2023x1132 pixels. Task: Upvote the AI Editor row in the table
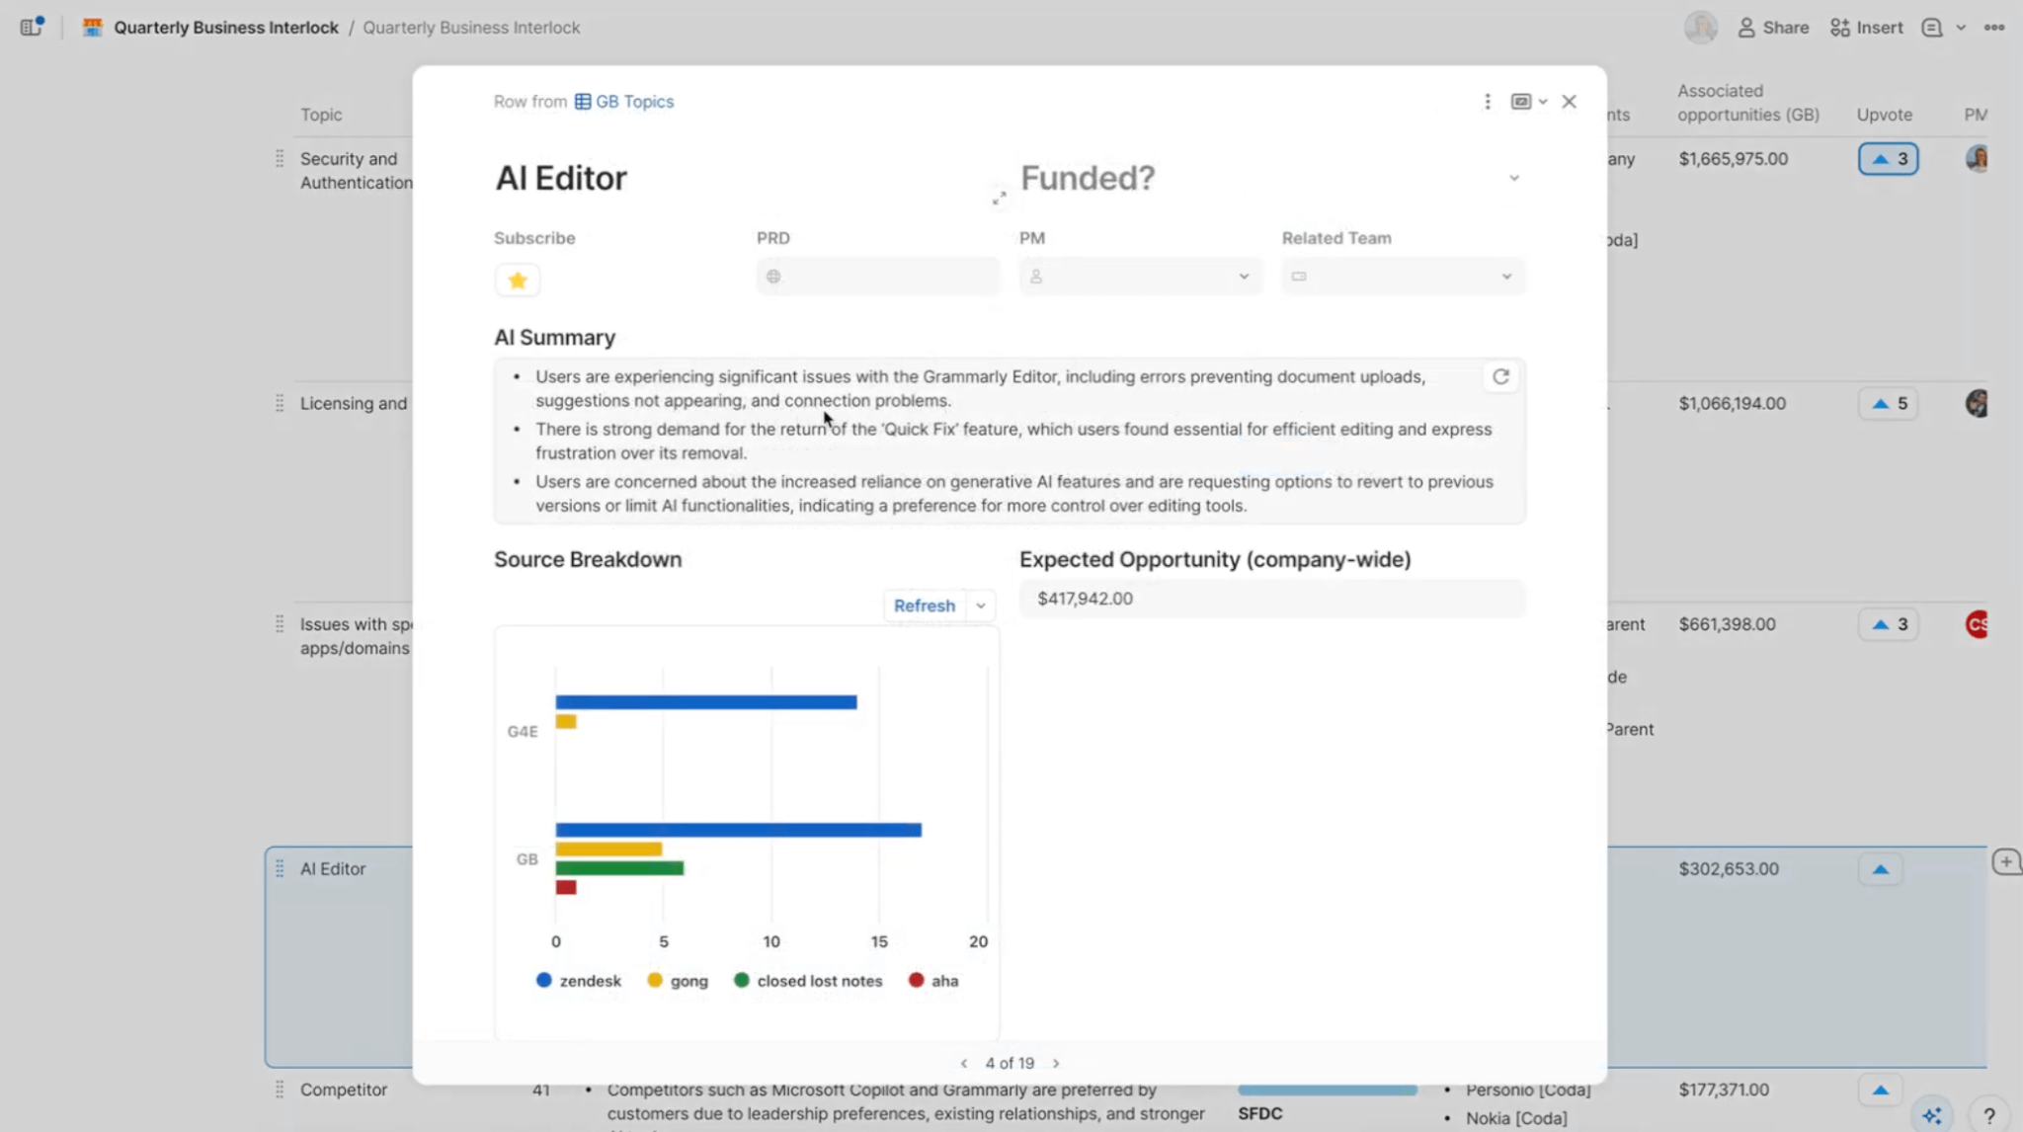click(1881, 868)
